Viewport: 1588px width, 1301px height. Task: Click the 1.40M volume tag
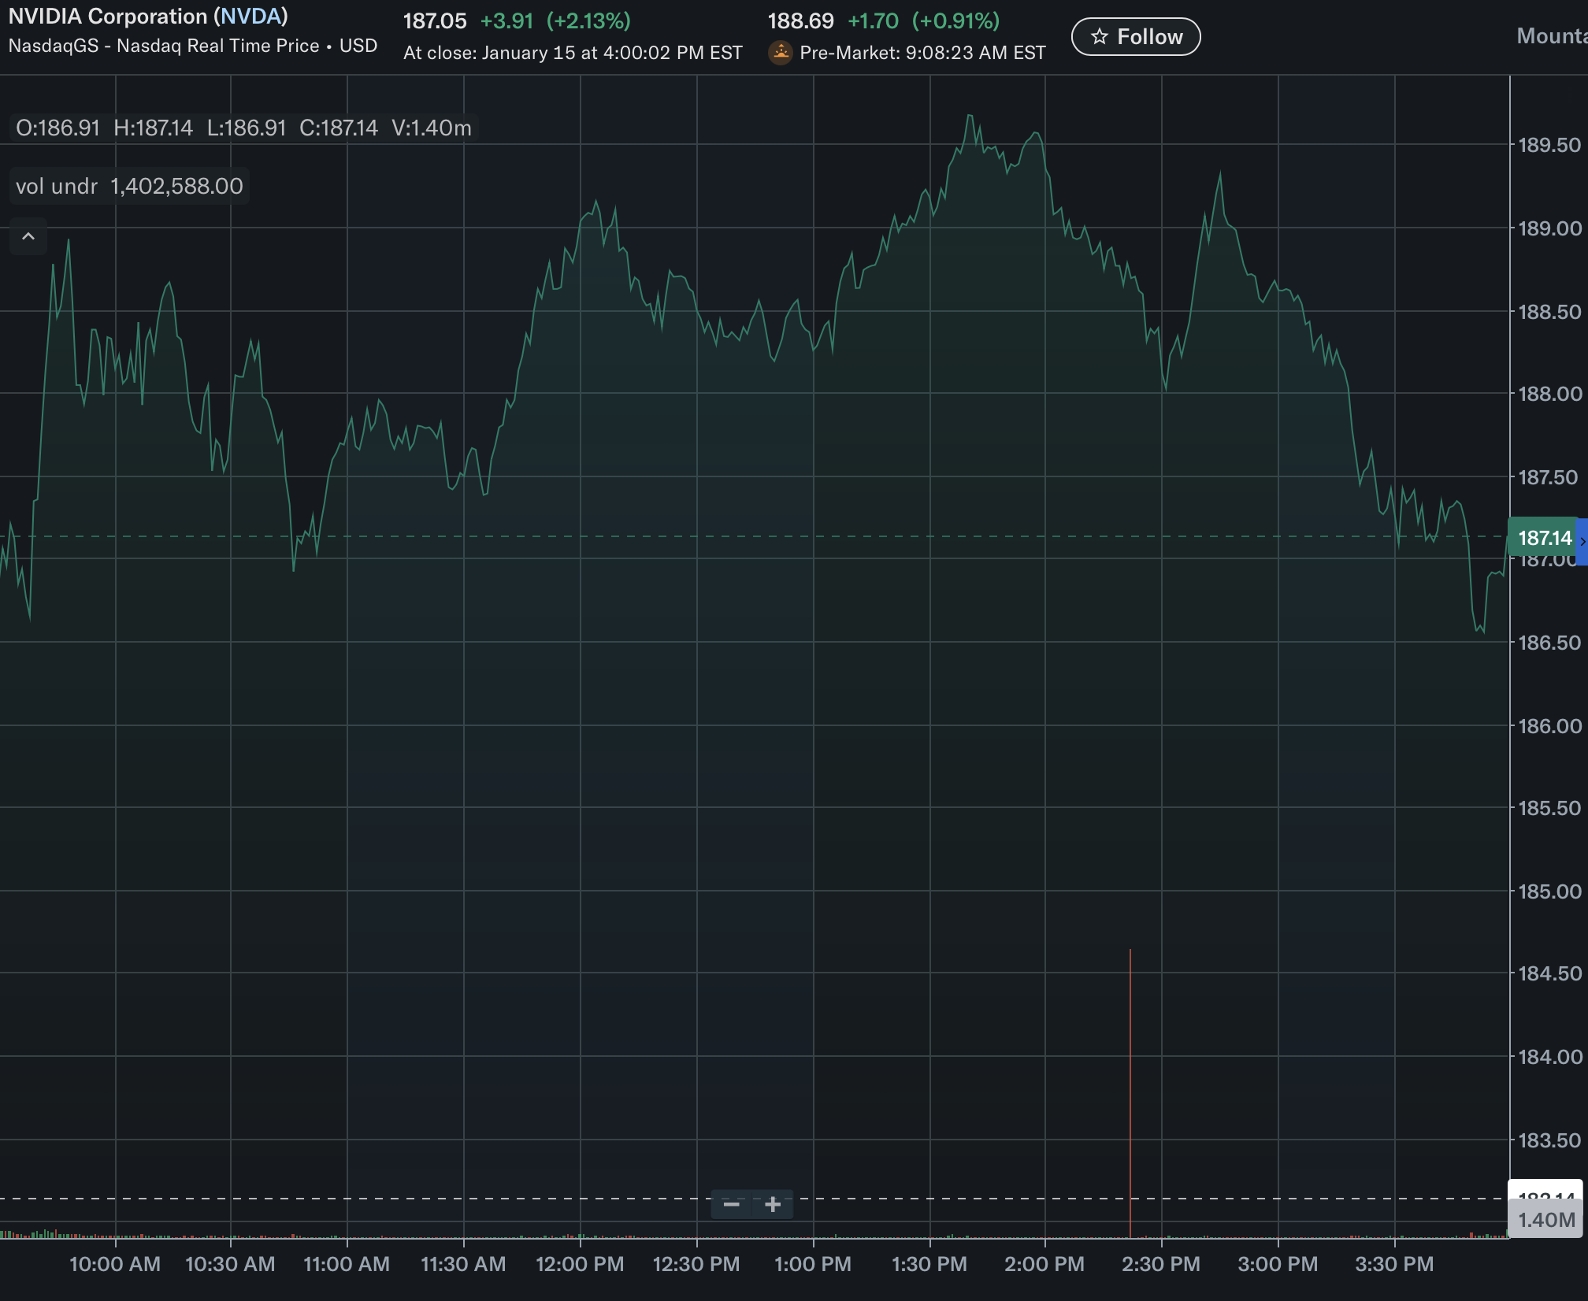tap(1545, 1220)
